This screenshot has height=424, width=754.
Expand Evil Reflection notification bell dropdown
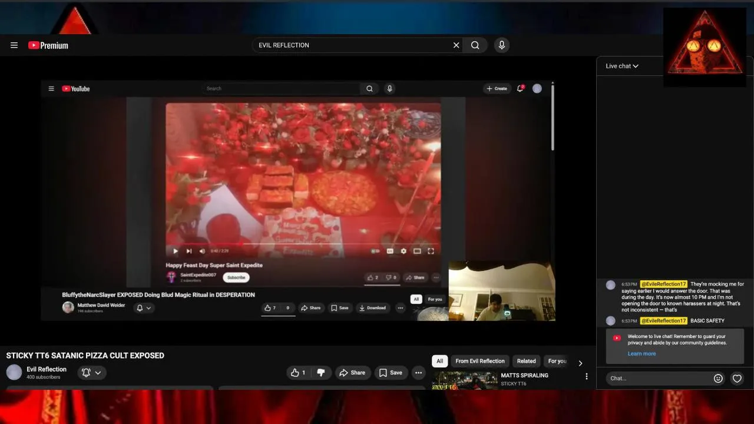pos(92,373)
